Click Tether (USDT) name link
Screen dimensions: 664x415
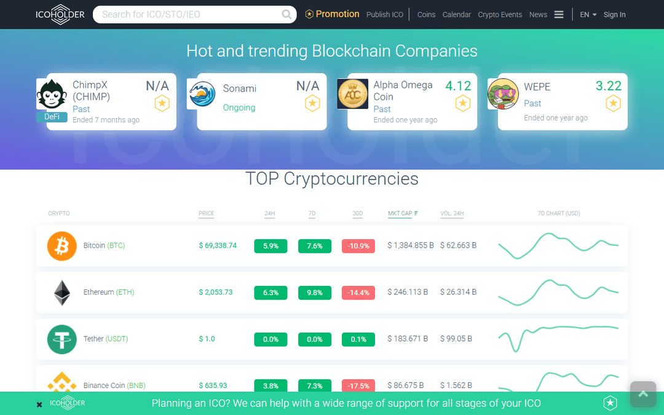106,339
